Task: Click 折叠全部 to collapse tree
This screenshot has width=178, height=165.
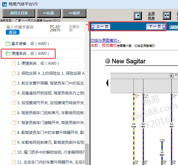Action: pyautogui.click(x=74, y=28)
